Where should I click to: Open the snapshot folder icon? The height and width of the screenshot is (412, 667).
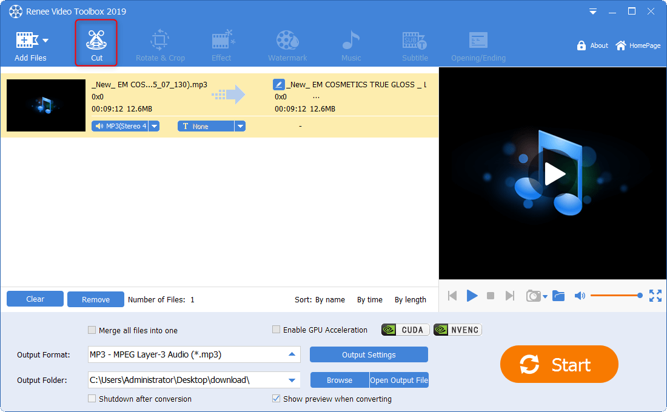coord(558,296)
